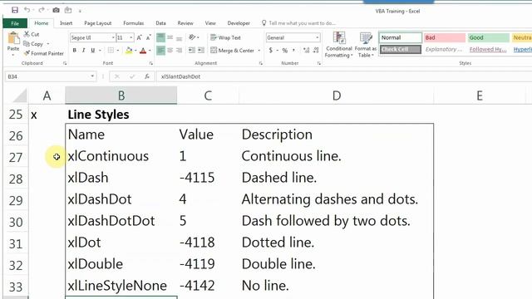
Task: Apply the Normal cell style
Action: click(401, 37)
